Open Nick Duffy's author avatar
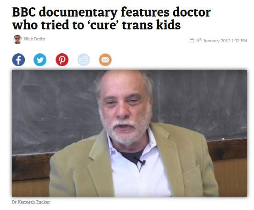Viewport: 254px width, 210px height. click(x=17, y=40)
